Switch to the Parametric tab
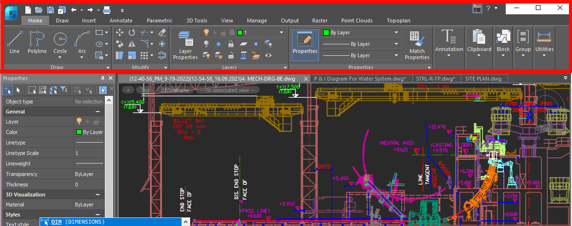572x226 pixels. 160,21
